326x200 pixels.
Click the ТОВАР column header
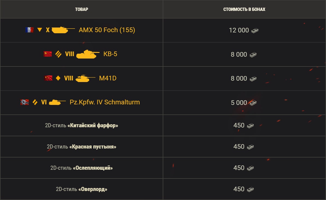click(x=81, y=10)
